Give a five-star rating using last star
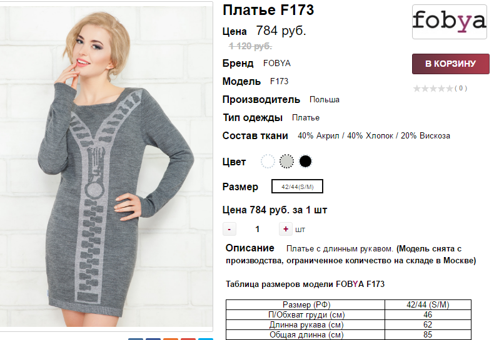The width and height of the screenshot is (494, 340). click(x=450, y=89)
